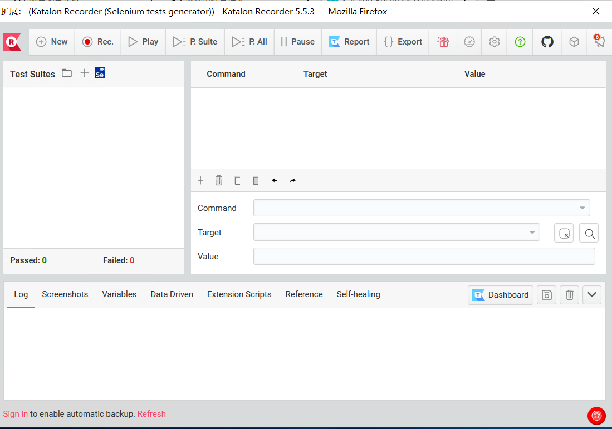612x429 pixels.
Task: Collapse the bottom panel with chevron
Action: tap(592, 295)
